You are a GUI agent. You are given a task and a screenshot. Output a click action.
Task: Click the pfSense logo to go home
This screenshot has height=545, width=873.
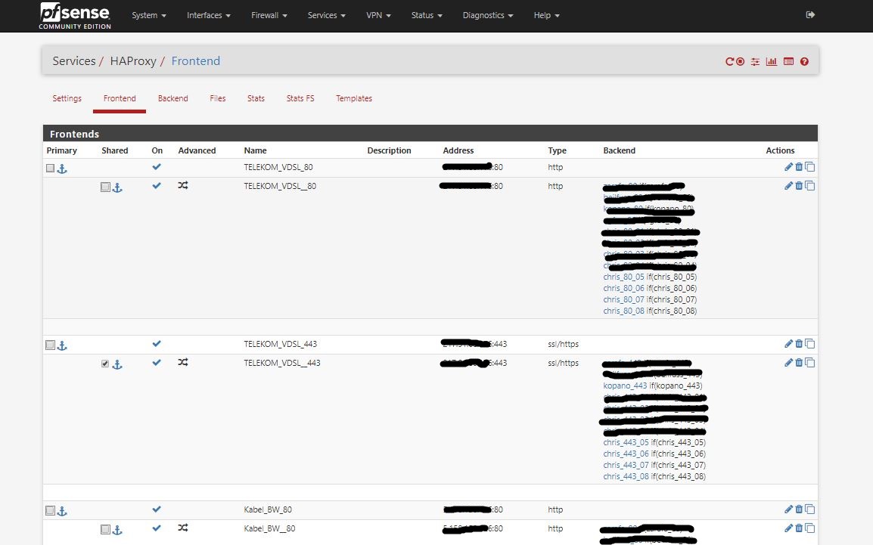pos(75,15)
